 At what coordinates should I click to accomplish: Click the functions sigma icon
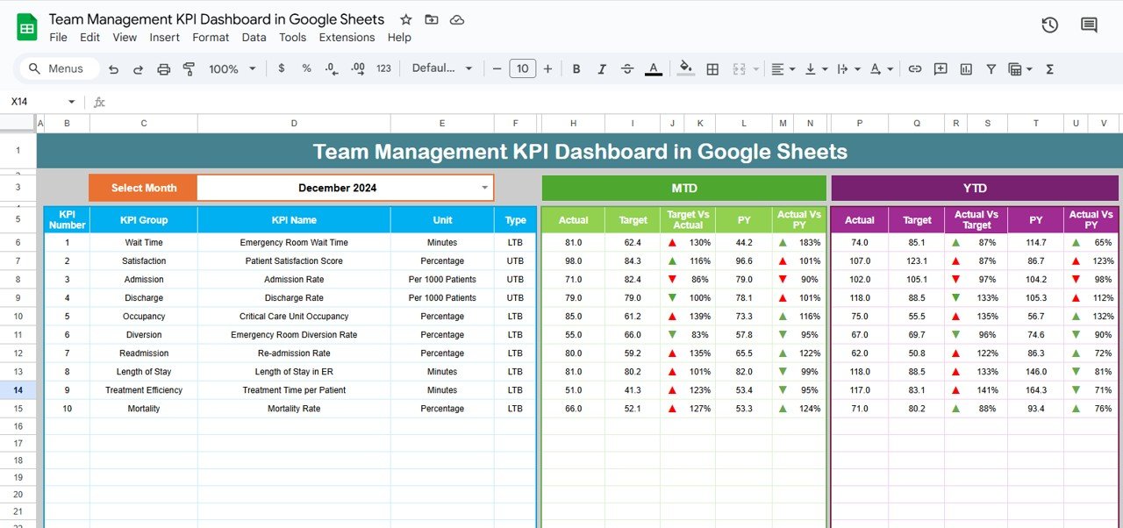pyautogui.click(x=1049, y=68)
